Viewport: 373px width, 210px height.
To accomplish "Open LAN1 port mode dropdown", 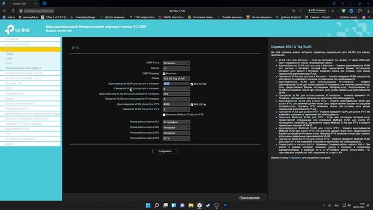I will [x=176, y=122].
